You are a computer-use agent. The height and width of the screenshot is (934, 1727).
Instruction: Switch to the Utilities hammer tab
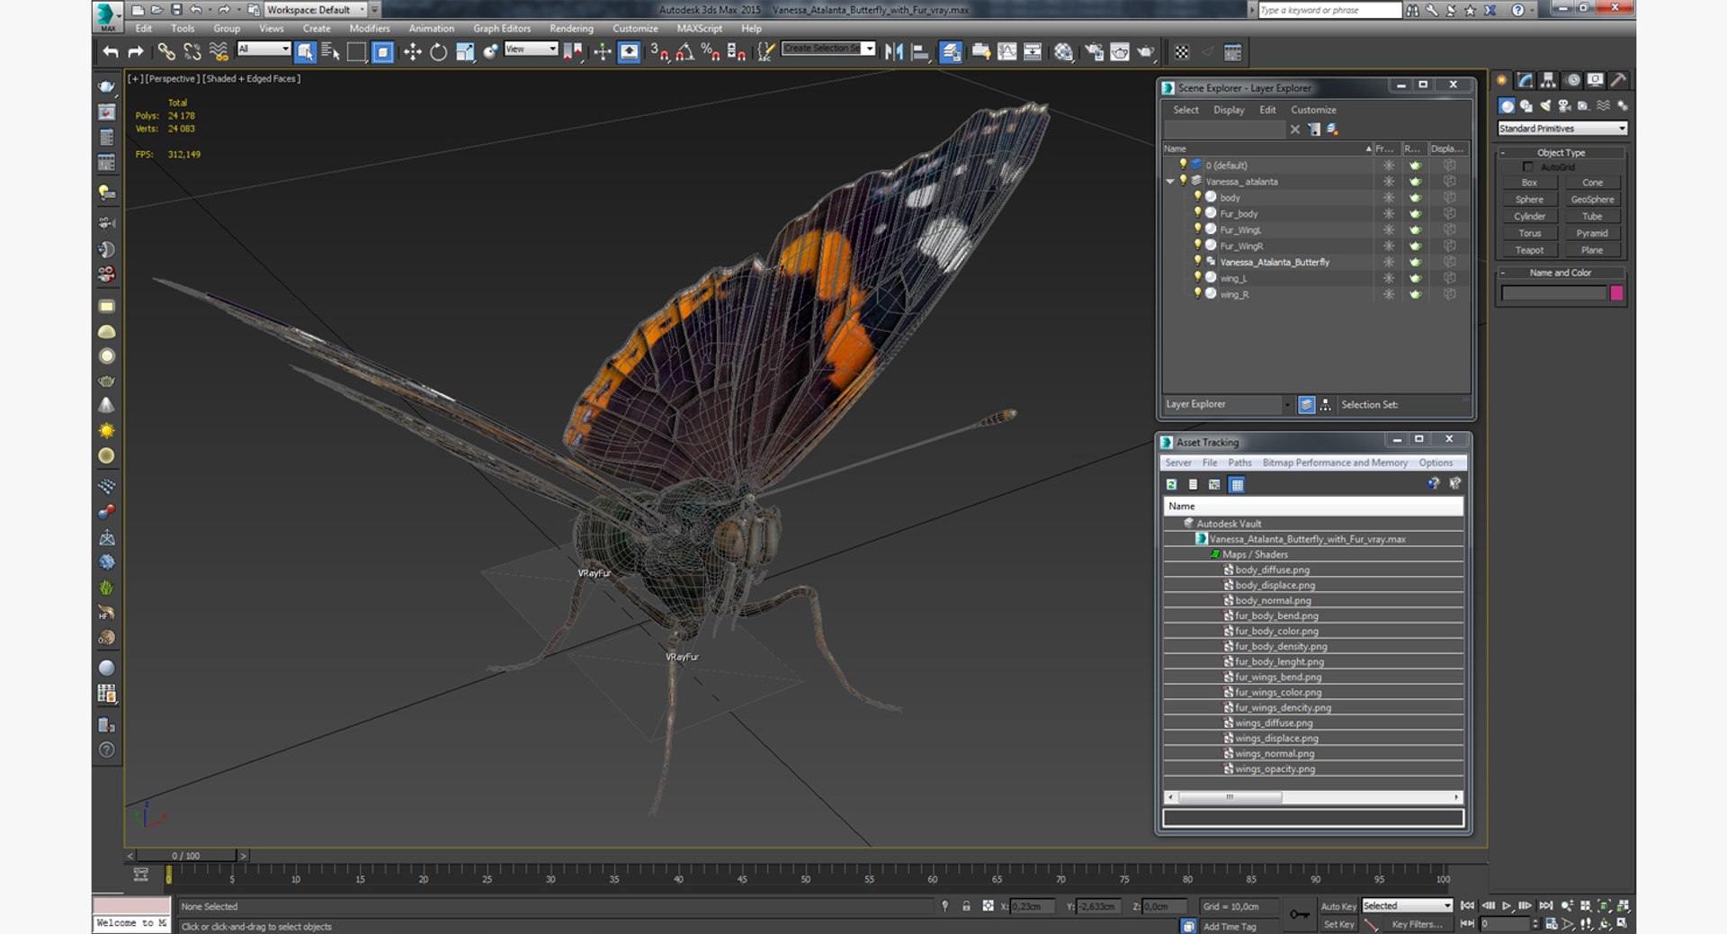1618,80
